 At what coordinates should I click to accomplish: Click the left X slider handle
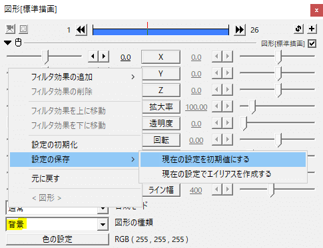tap(45, 57)
